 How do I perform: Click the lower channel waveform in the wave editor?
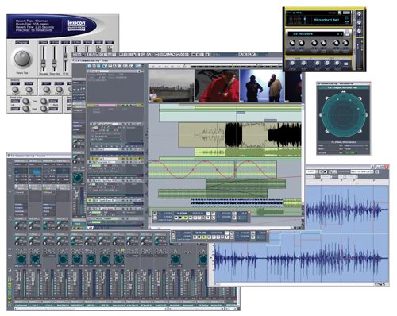point(301,258)
